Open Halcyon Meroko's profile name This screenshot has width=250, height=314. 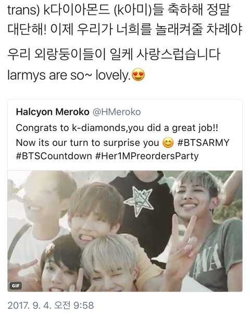tap(53, 112)
